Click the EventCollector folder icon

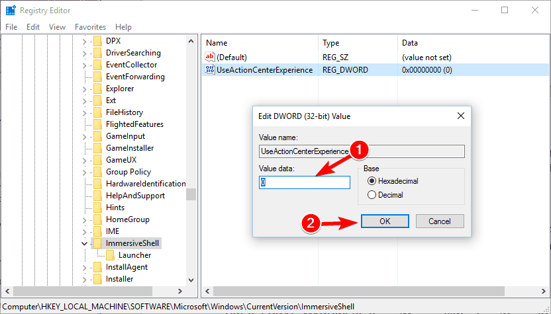point(98,65)
